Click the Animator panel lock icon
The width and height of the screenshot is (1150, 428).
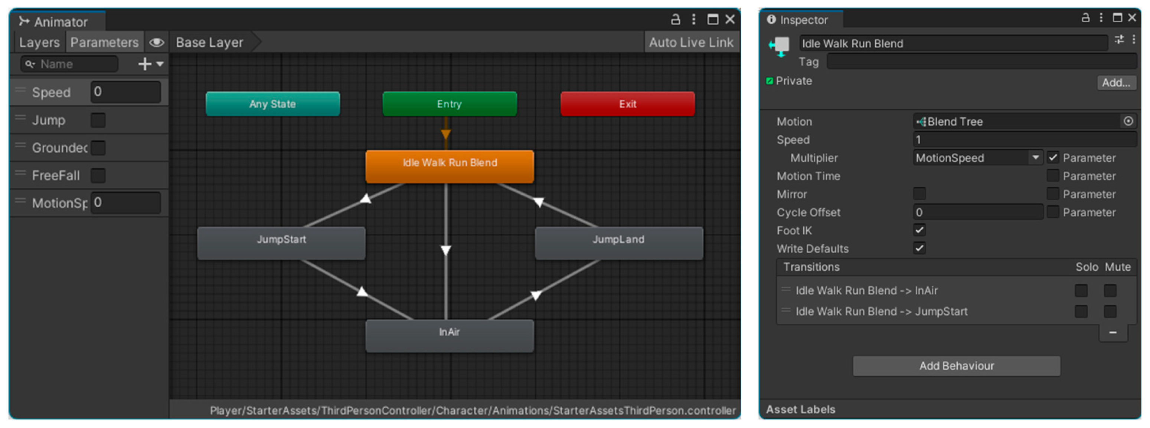(x=676, y=19)
